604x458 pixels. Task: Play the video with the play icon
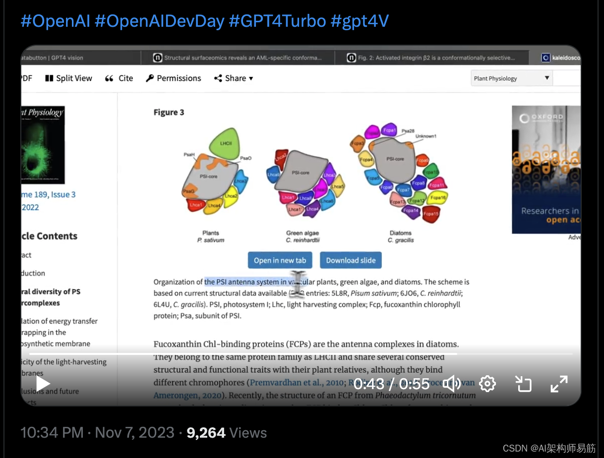pos(43,384)
